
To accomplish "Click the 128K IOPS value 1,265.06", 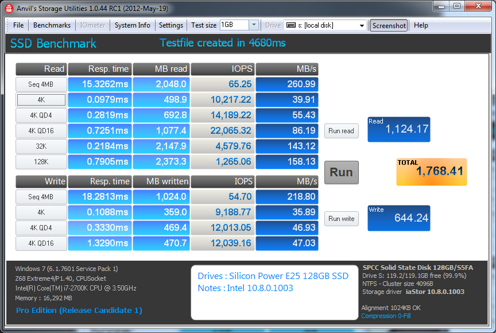I will [x=223, y=162].
